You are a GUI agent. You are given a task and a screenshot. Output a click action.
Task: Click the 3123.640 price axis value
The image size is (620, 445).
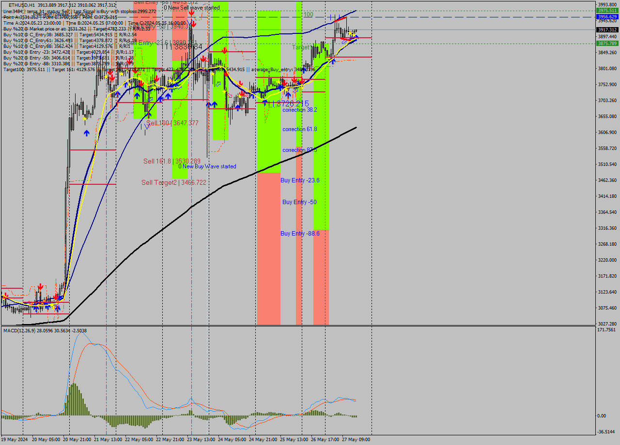click(x=607, y=292)
